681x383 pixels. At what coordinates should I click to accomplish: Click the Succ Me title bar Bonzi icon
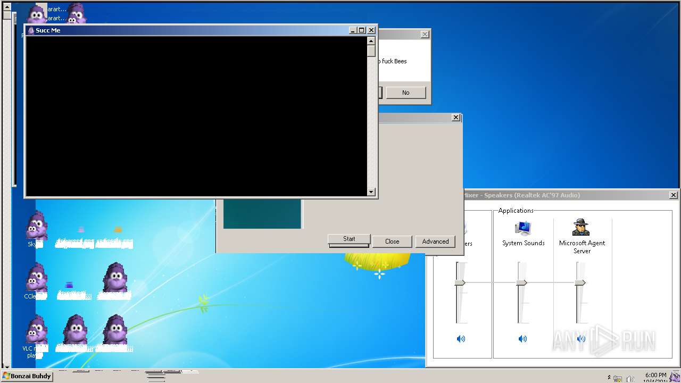pos(31,30)
